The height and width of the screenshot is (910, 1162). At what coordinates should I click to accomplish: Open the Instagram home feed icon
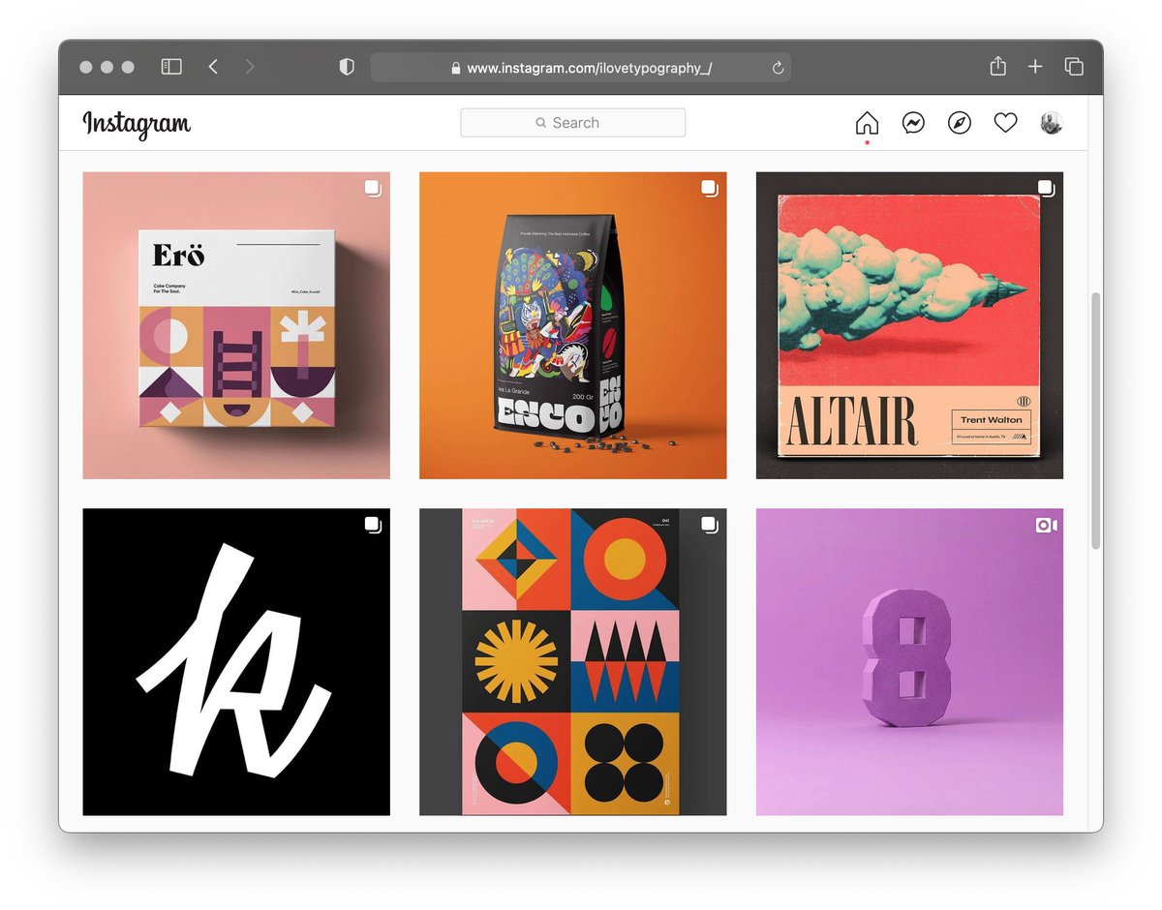coord(867,123)
